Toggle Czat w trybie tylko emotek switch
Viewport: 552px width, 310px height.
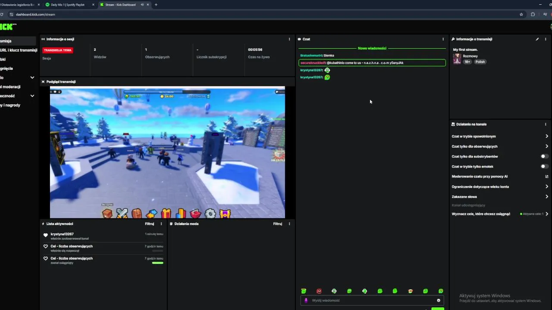click(x=545, y=166)
